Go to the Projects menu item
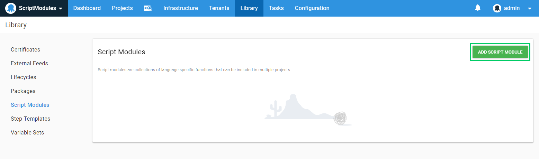The width and height of the screenshot is (539, 159). [122, 8]
